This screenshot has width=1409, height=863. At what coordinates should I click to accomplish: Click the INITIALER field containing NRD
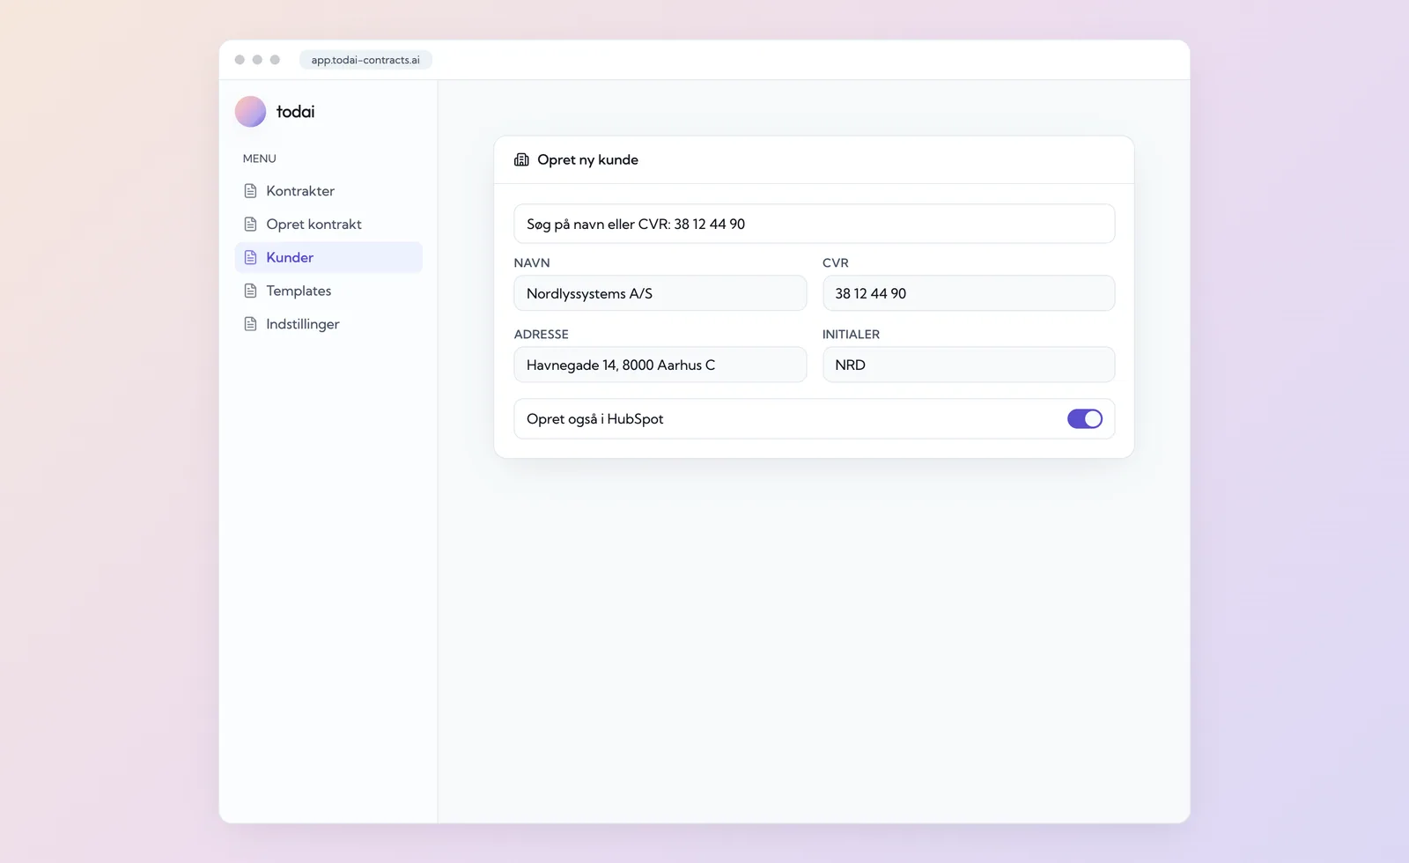click(x=969, y=365)
